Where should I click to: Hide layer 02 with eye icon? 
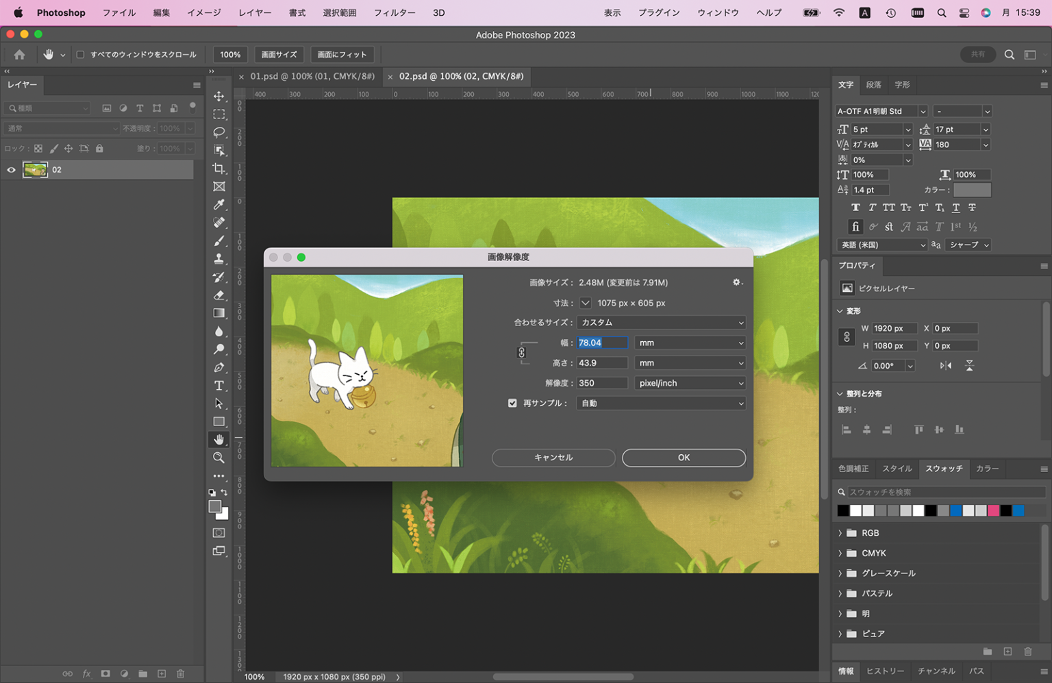tap(11, 170)
